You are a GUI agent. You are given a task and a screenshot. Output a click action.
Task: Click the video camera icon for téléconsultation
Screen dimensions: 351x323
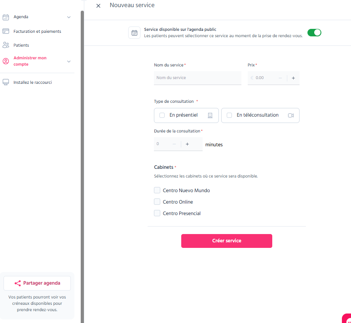291,115
